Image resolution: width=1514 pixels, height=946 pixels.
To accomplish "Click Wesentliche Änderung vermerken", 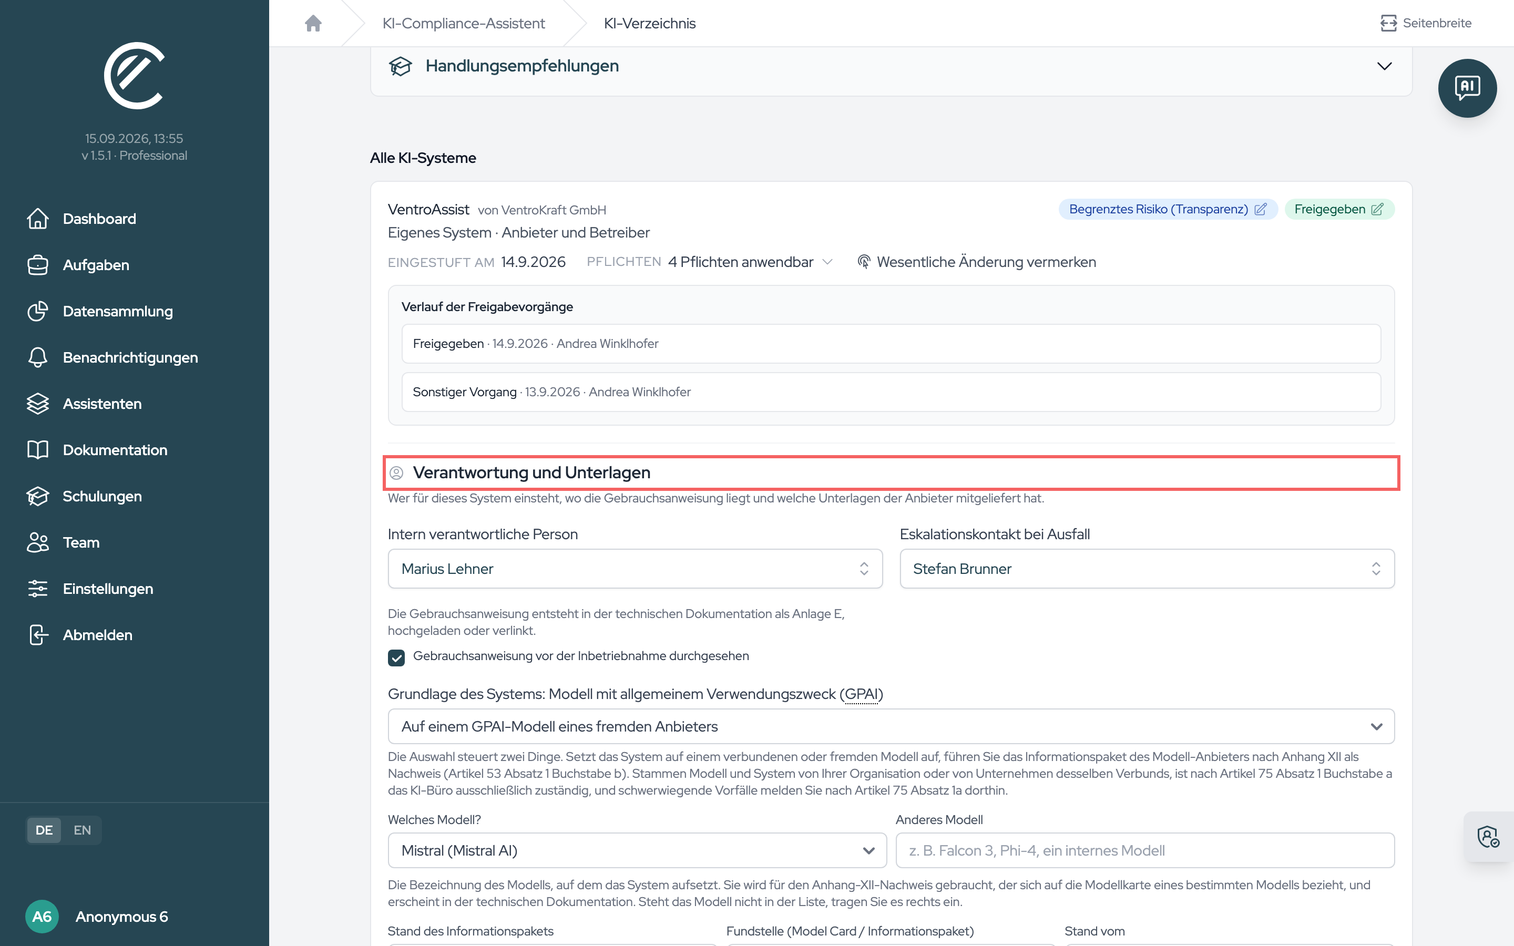I will click(977, 262).
